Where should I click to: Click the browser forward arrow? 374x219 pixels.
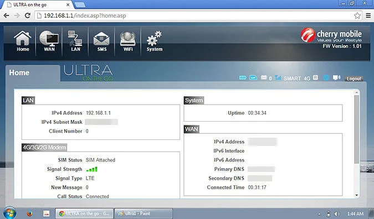point(17,15)
